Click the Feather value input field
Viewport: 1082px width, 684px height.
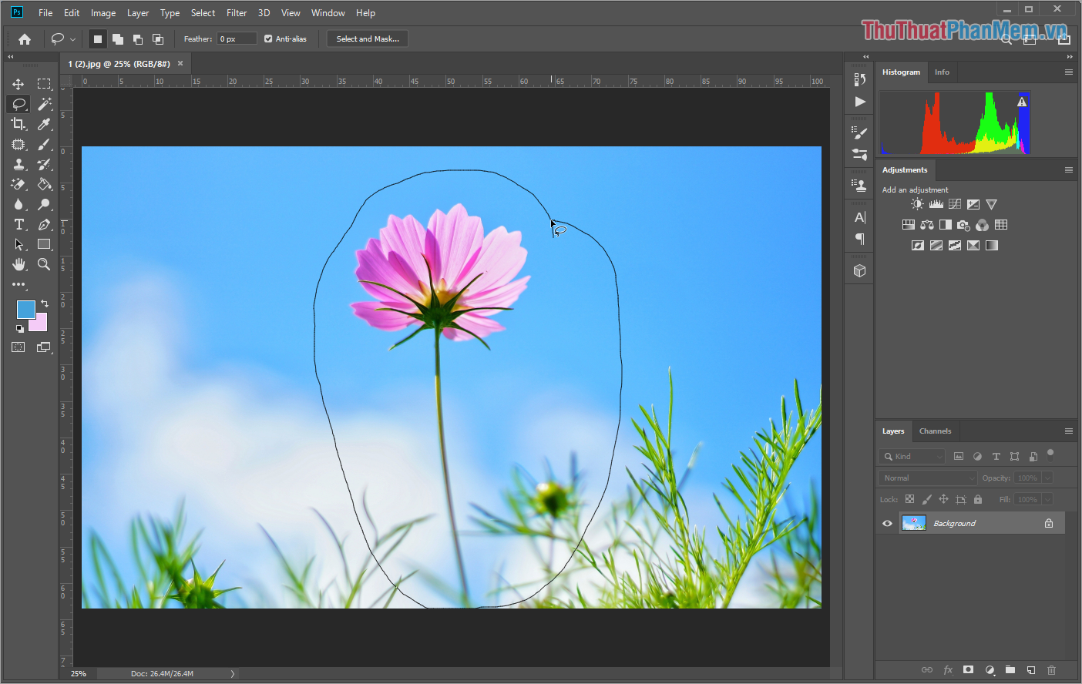[236, 38]
